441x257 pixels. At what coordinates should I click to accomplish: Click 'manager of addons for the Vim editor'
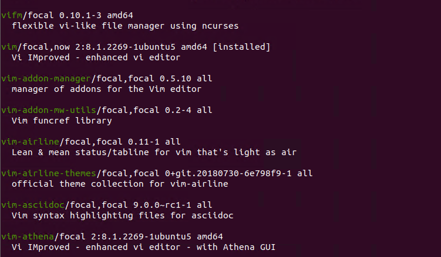click(107, 89)
